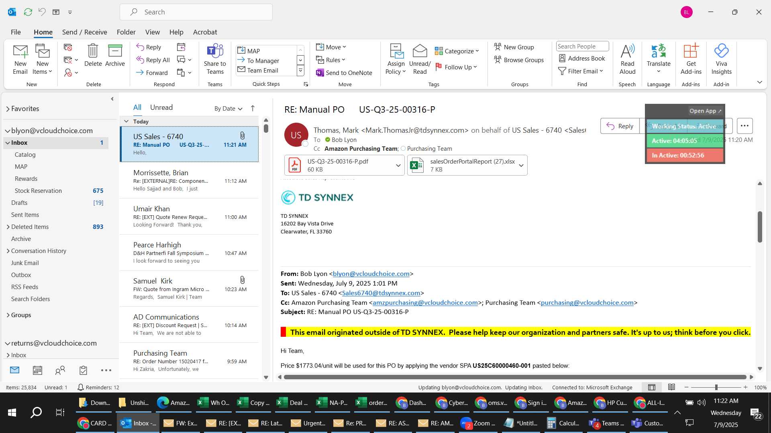The width and height of the screenshot is (771, 433).
Task: Switch to Folder tab
Action: pyautogui.click(x=126, y=32)
